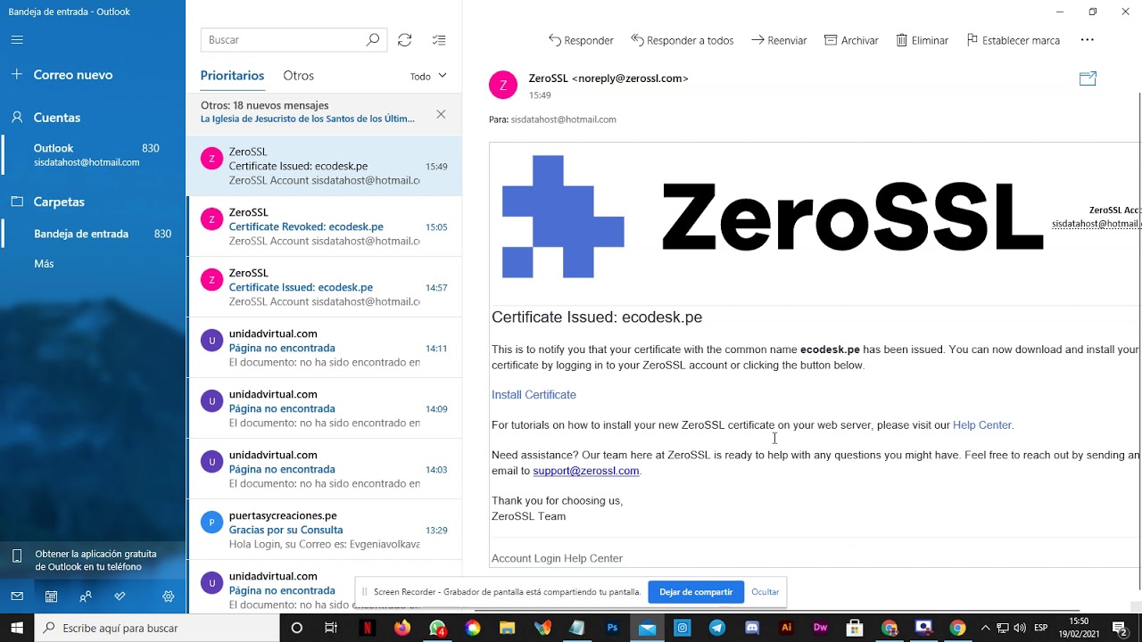Open the more actions ellipsis menu
Viewport: 1142px width, 642px height.
1087,40
